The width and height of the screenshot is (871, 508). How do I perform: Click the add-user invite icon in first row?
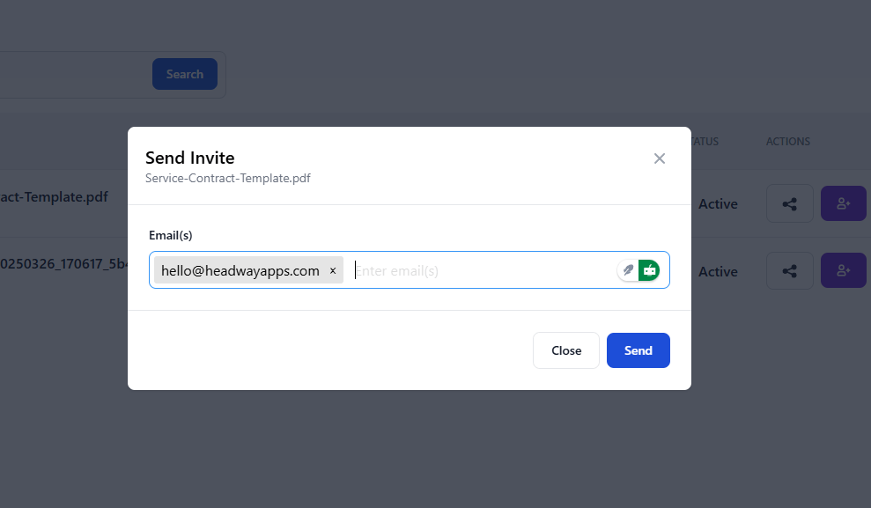(843, 203)
